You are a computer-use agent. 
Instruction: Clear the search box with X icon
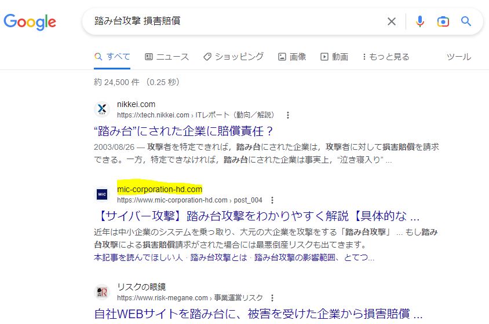click(x=392, y=21)
